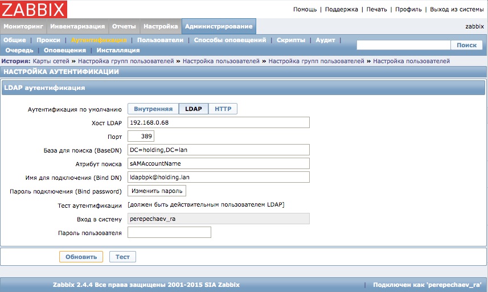Open the Настройка main menu tab
Viewport: 488px width, 292px height.
click(x=161, y=26)
